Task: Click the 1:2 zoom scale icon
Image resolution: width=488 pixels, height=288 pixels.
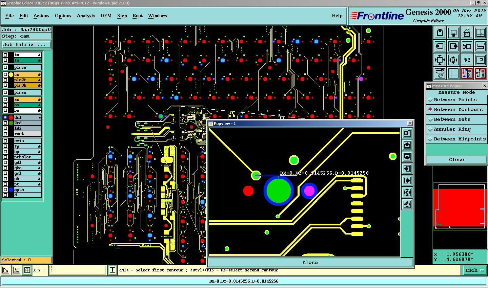Action: coord(467,60)
